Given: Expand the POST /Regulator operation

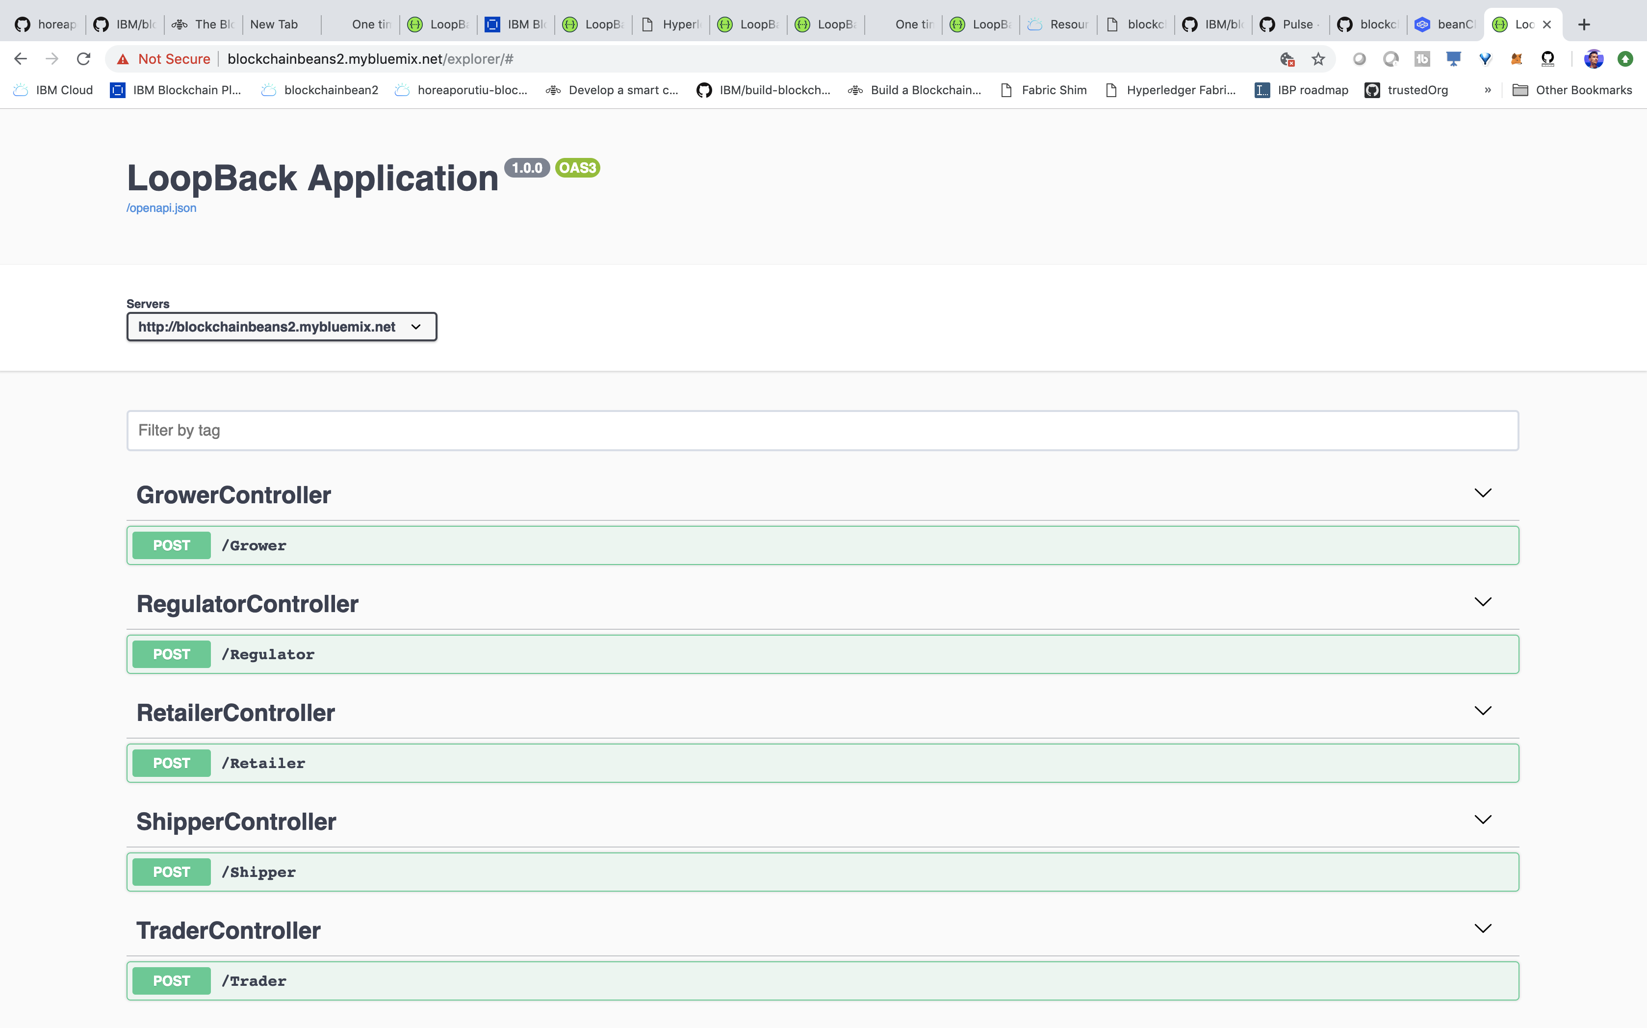Looking at the screenshot, I should coord(823,654).
